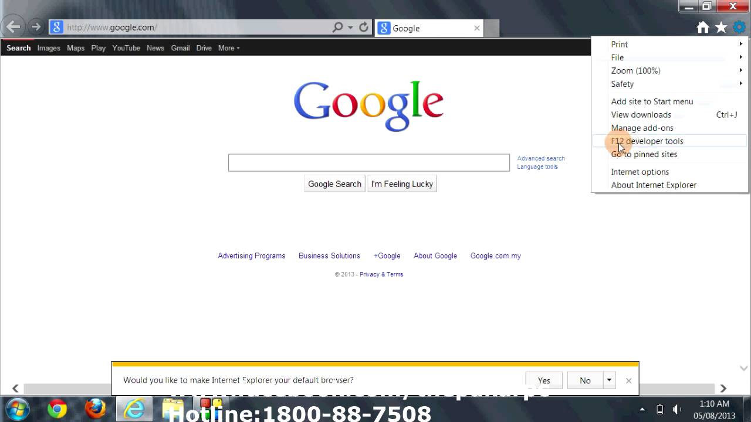Select View downloads menu item
This screenshot has width=751, height=422.
[670, 114]
